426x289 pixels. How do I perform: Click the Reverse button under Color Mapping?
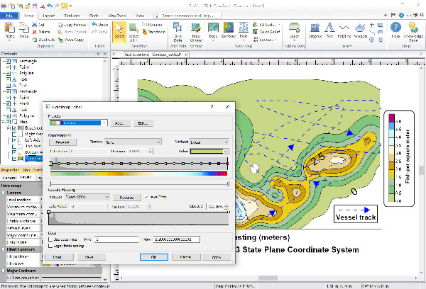62,142
